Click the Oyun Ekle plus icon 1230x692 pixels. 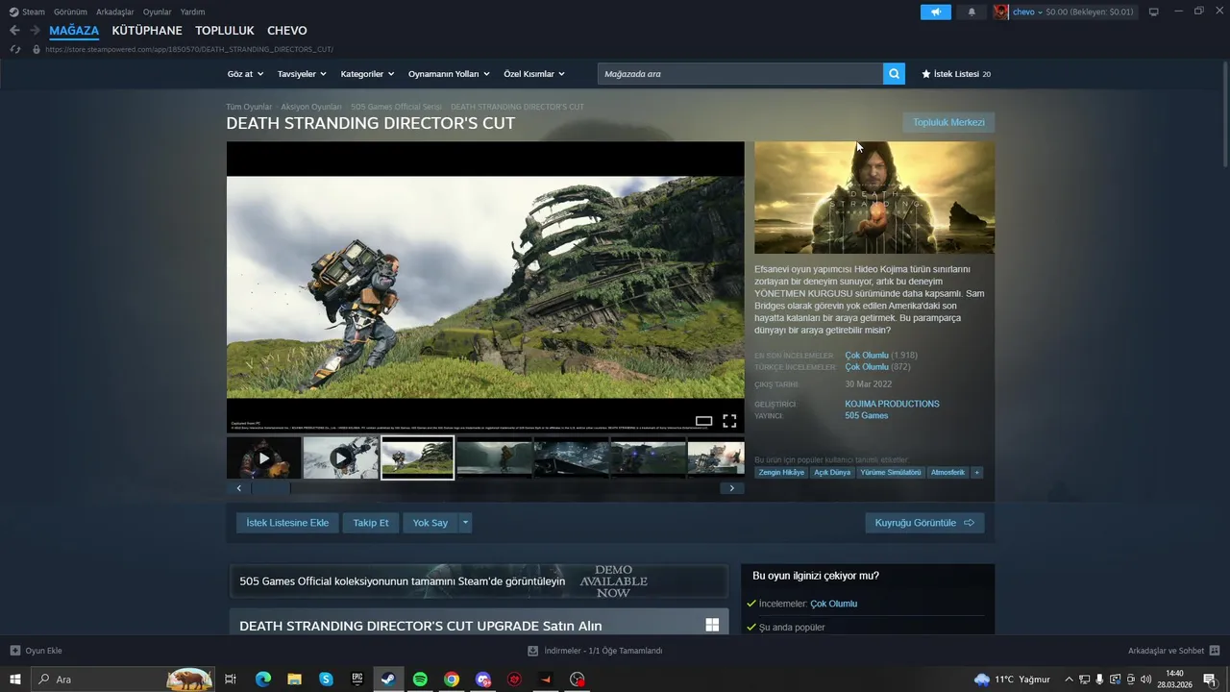pyautogui.click(x=15, y=651)
